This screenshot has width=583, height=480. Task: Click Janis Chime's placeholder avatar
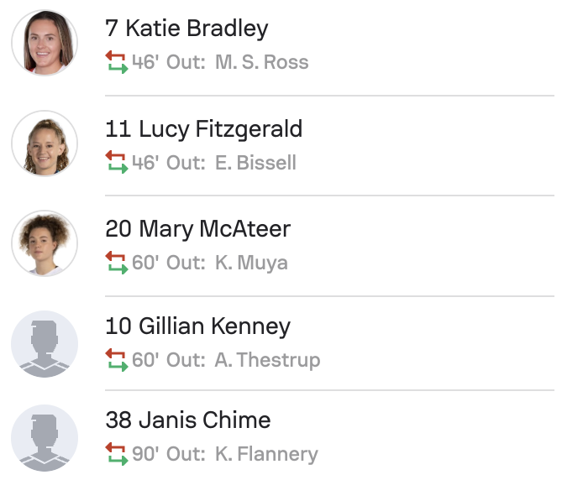45,438
